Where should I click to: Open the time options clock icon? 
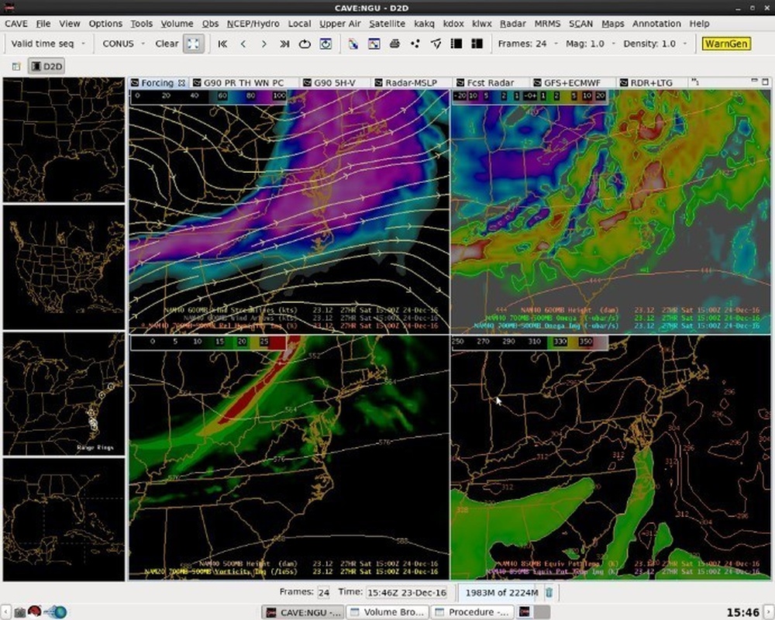[326, 44]
